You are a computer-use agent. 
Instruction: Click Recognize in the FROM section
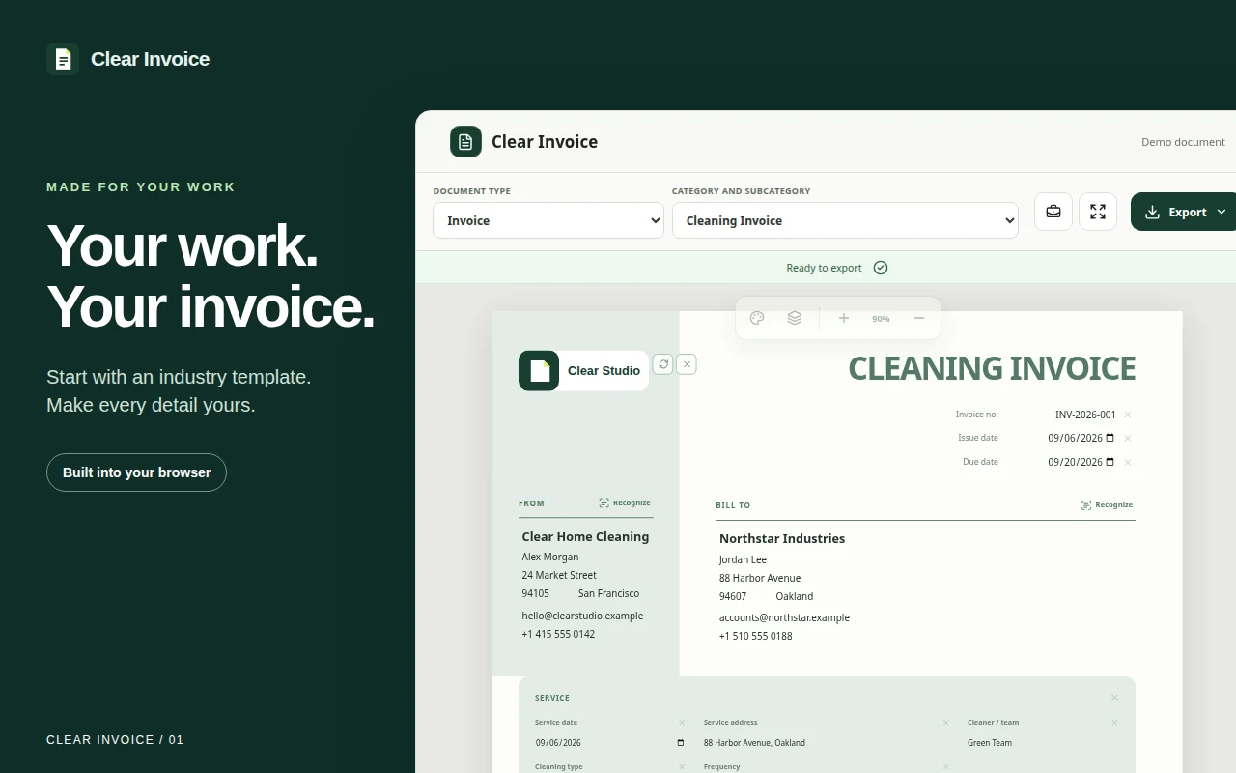point(625,502)
